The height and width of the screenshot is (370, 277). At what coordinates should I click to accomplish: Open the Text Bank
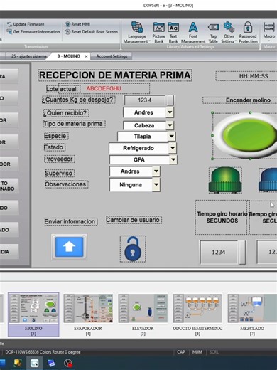point(173,33)
